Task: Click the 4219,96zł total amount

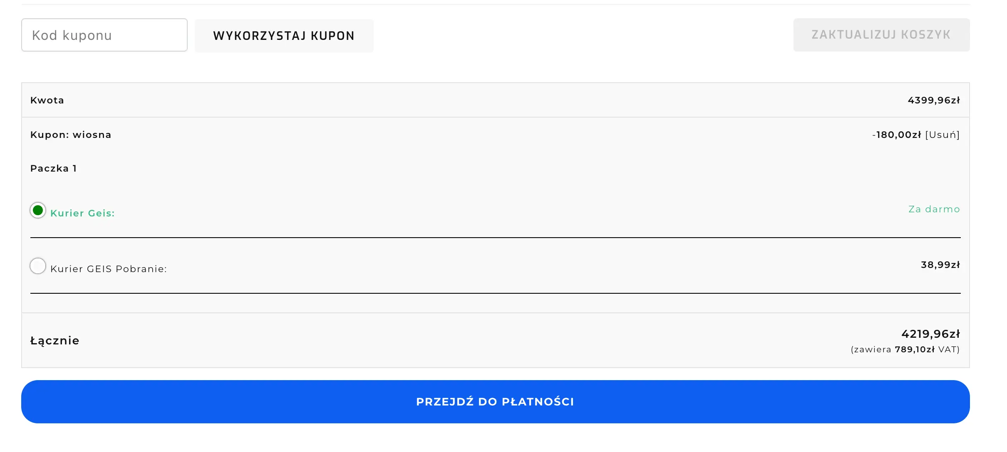Action: pos(930,334)
